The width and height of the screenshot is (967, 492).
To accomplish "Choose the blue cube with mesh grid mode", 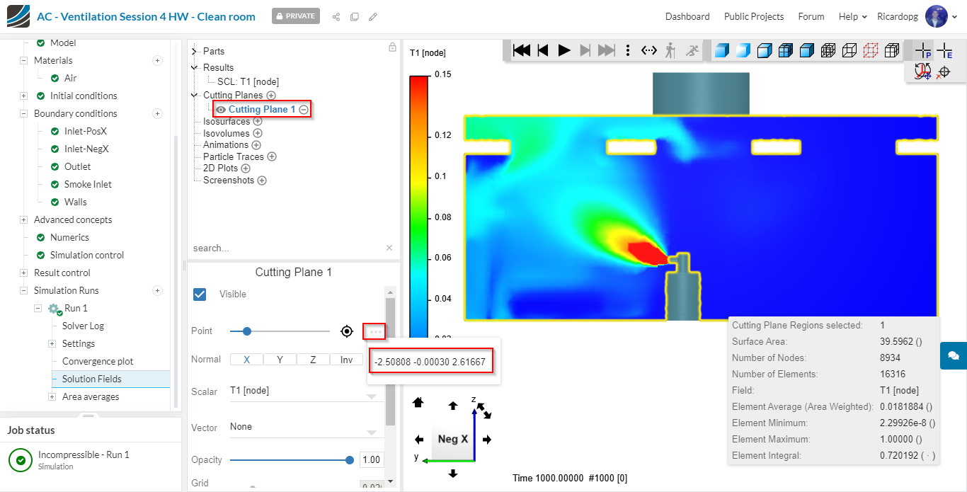I will point(785,50).
